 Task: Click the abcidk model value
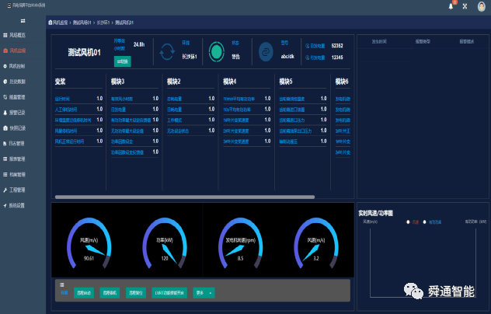287,57
